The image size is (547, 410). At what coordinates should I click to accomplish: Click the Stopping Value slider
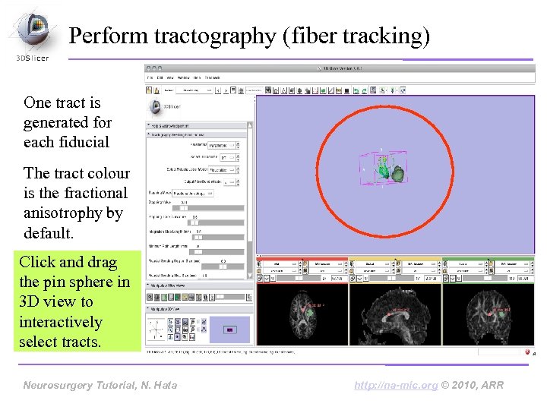(208, 208)
